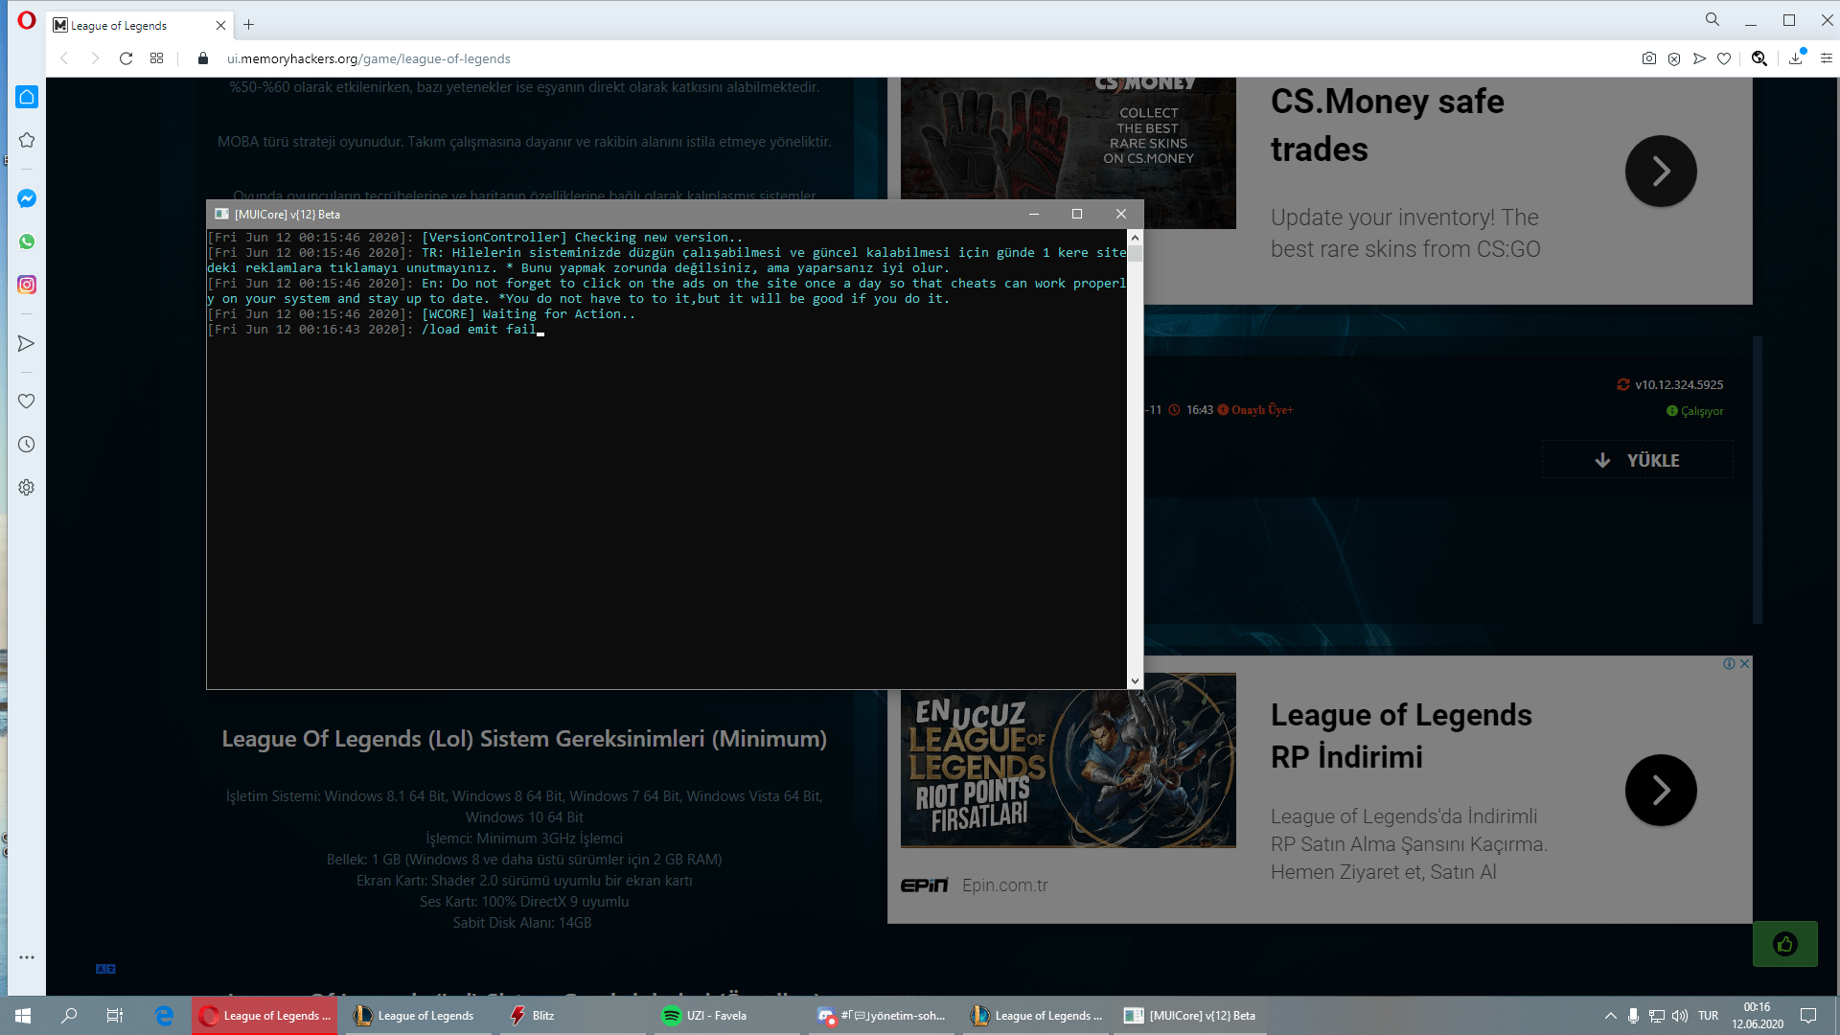Viewport: 1840px width, 1035px height.
Task: Switch to Blitz app on taskbar
Action: point(572,1016)
